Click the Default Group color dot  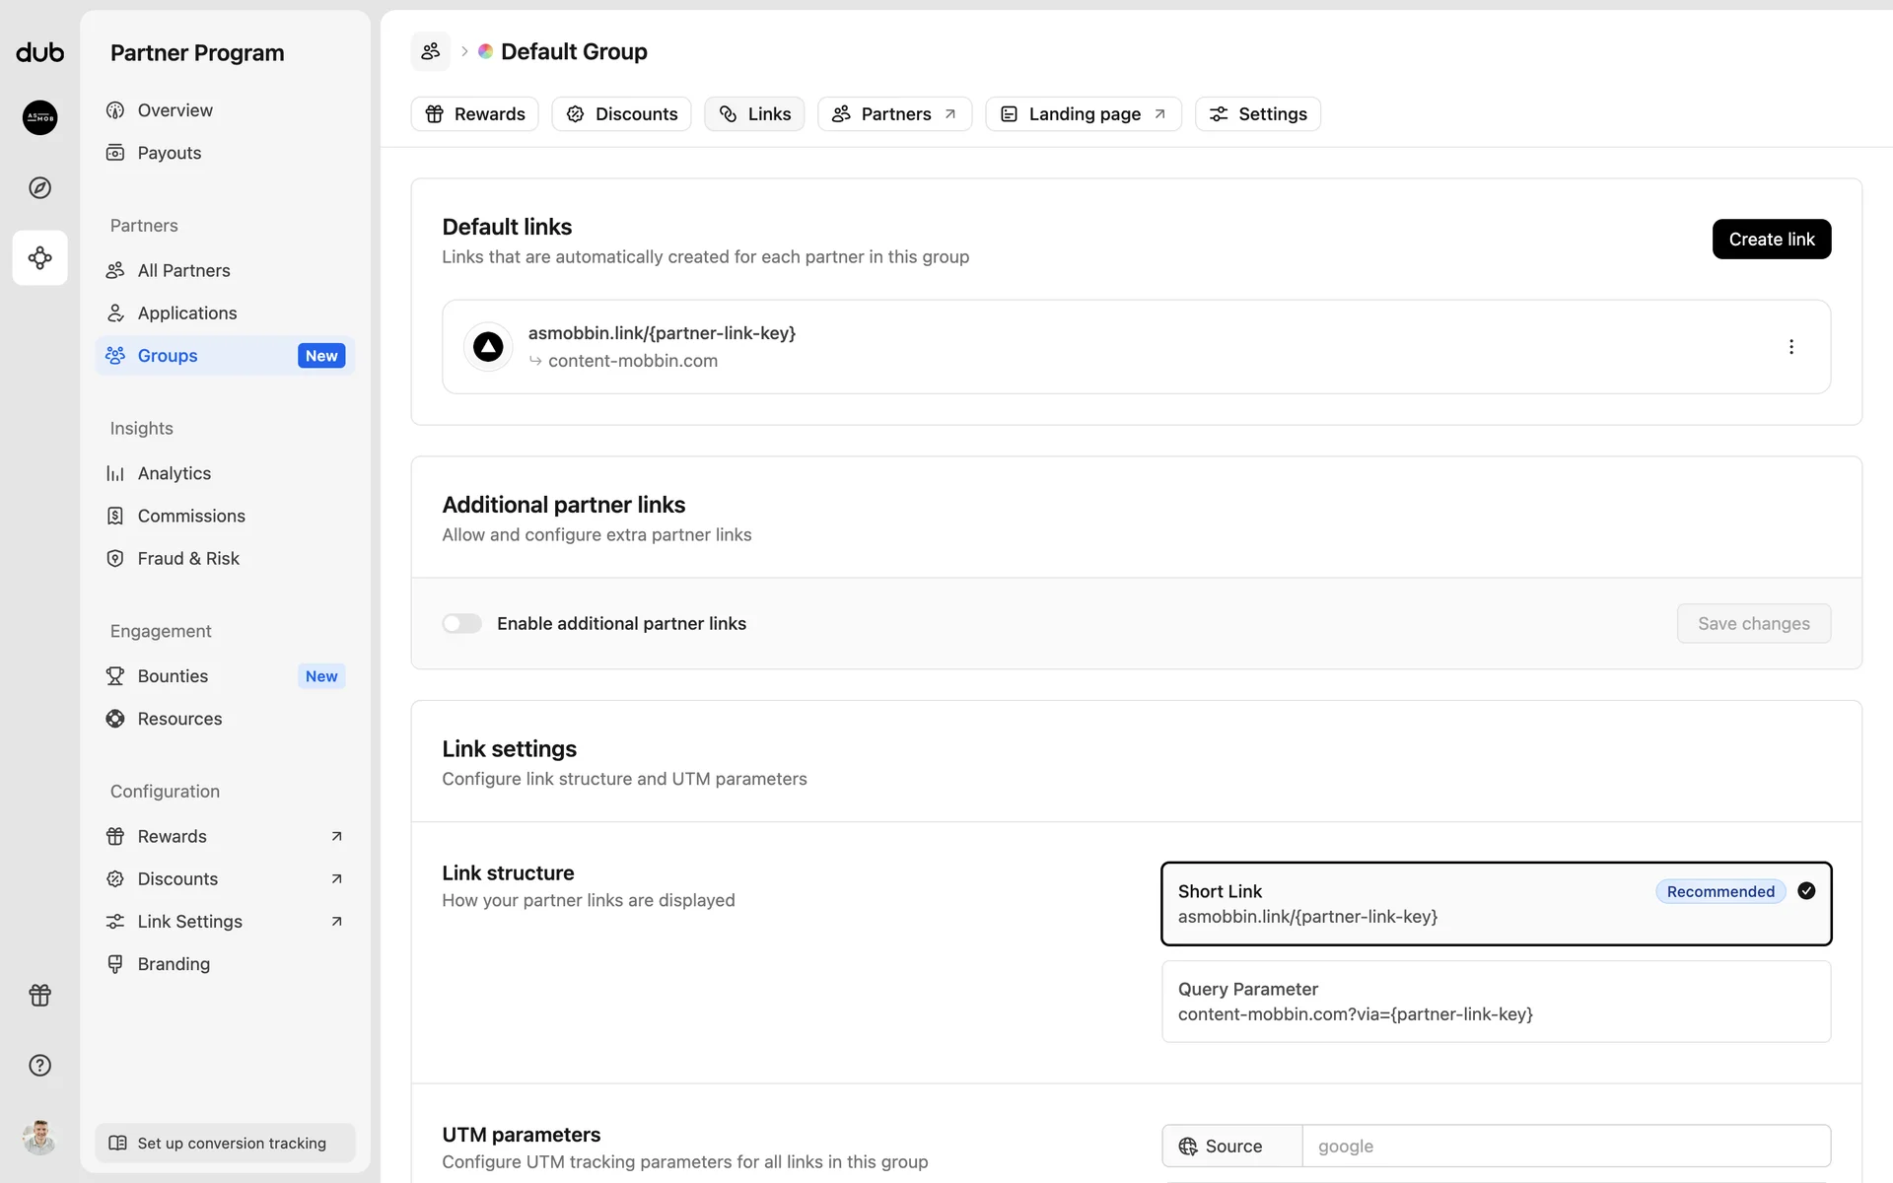point(485,51)
